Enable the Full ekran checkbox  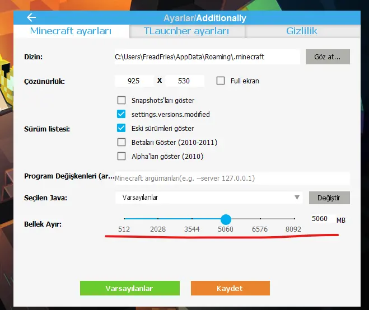(x=221, y=81)
